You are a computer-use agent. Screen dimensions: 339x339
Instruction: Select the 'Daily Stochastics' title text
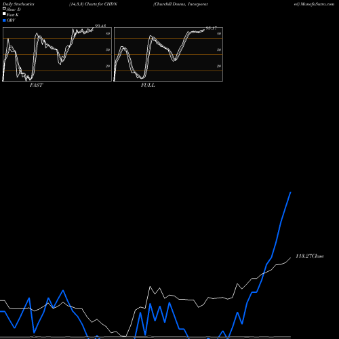pos(18,4)
